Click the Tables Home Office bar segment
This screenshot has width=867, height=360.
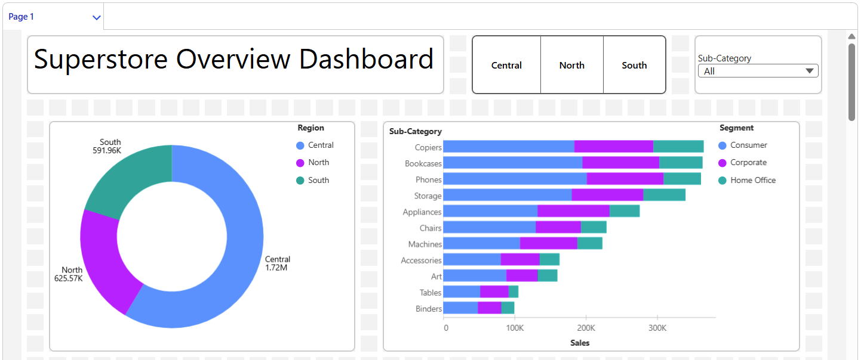click(x=514, y=291)
